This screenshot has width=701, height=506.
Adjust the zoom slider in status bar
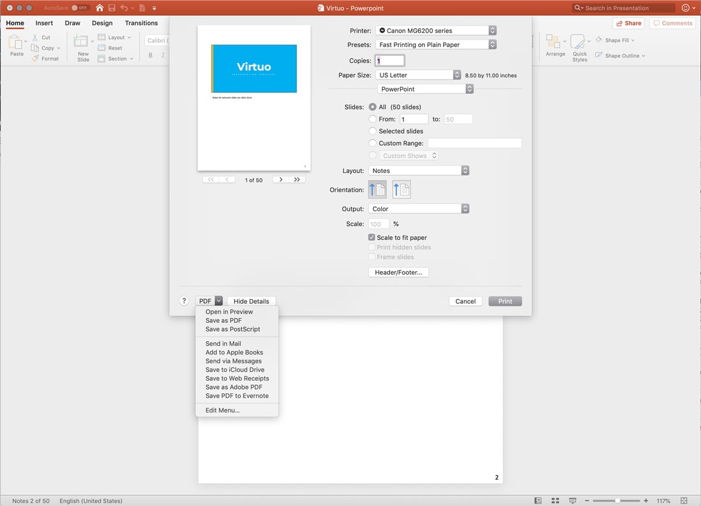coord(618,501)
